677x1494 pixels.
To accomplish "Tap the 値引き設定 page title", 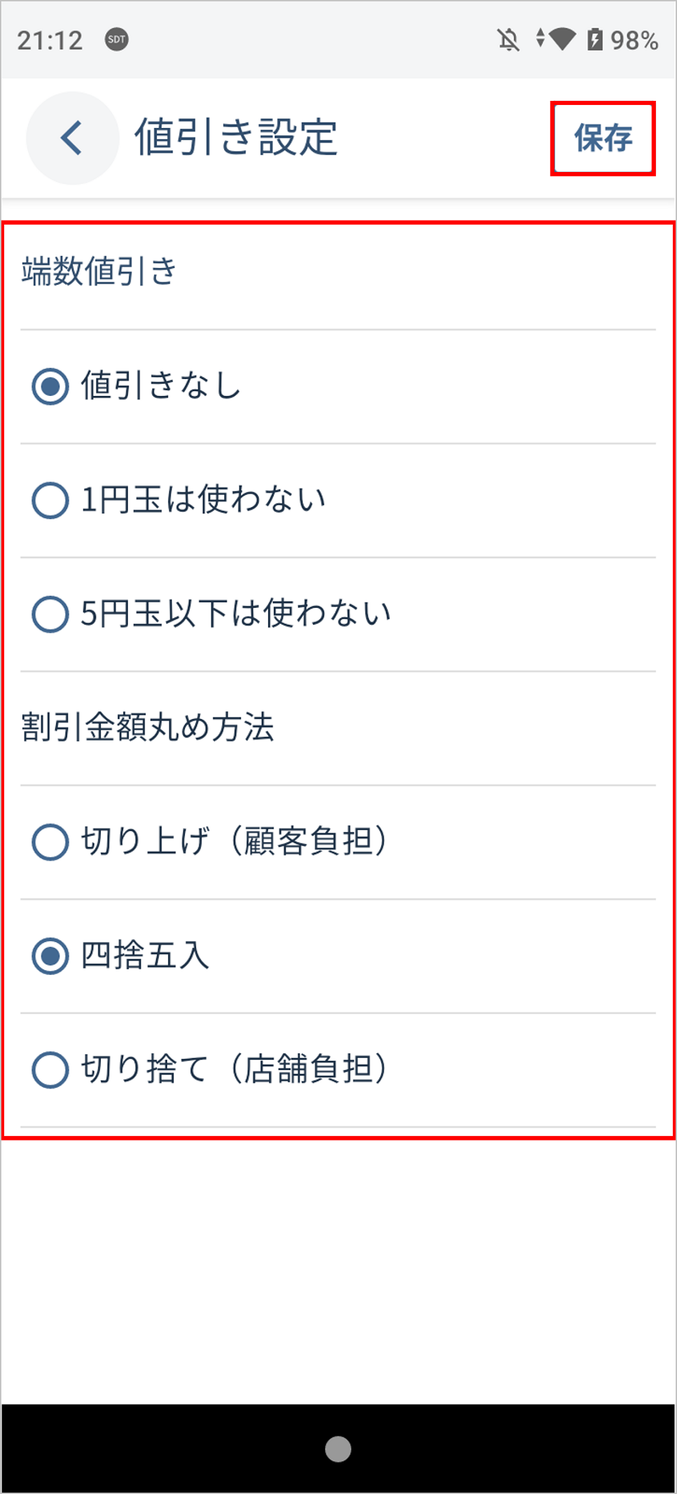I will coord(236,137).
